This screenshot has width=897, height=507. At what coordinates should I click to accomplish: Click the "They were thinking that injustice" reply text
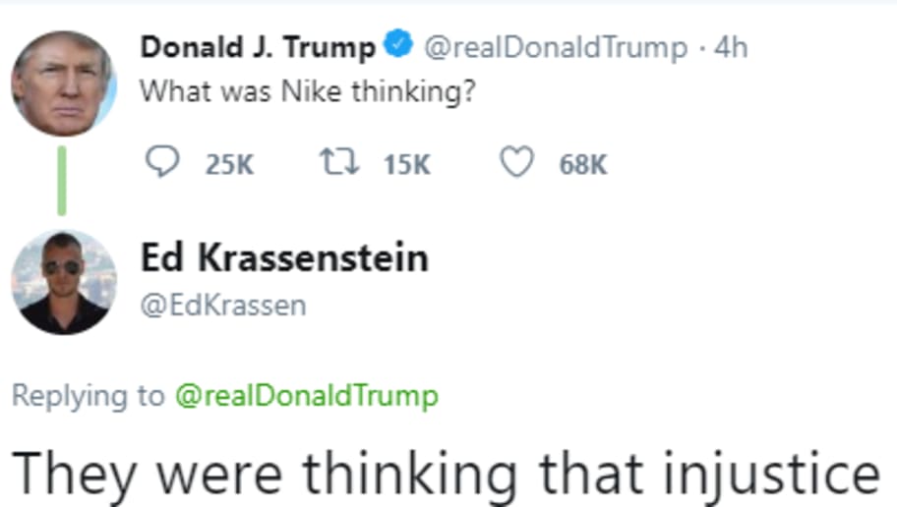pyautogui.click(x=446, y=476)
